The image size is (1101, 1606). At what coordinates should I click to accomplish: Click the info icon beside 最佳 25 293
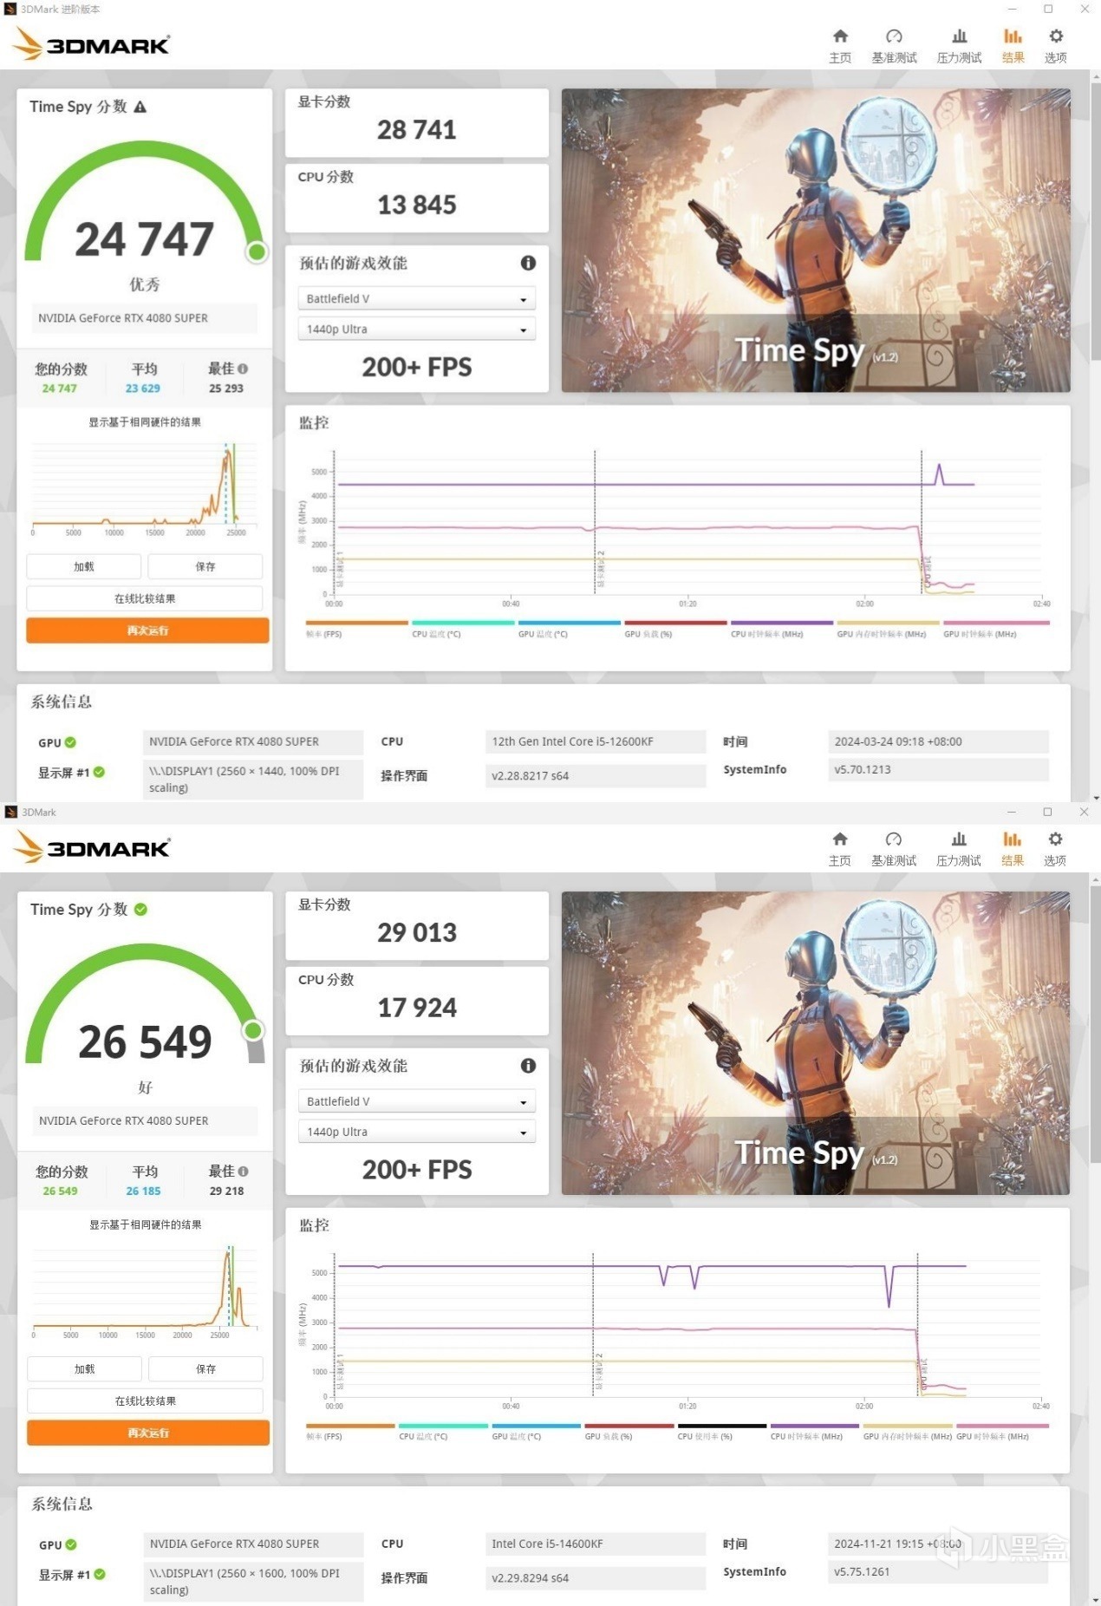point(243,369)
